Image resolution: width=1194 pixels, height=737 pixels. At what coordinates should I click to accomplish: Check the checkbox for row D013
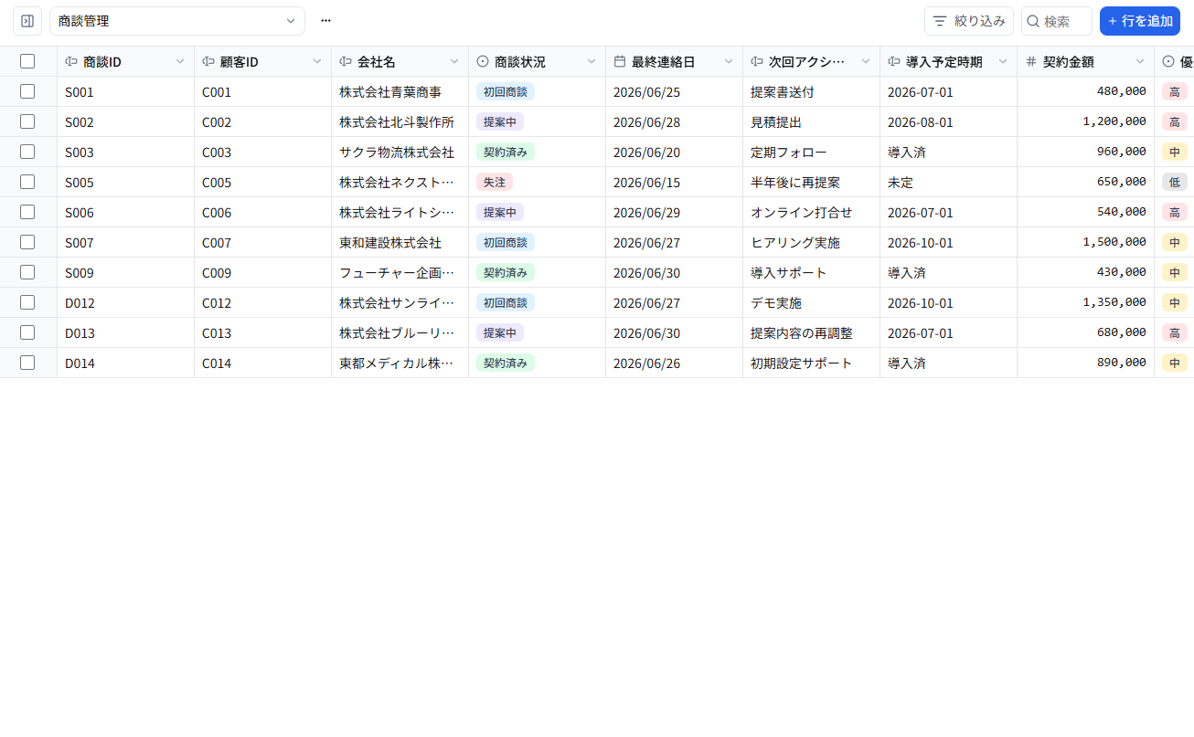coord(27,332)
